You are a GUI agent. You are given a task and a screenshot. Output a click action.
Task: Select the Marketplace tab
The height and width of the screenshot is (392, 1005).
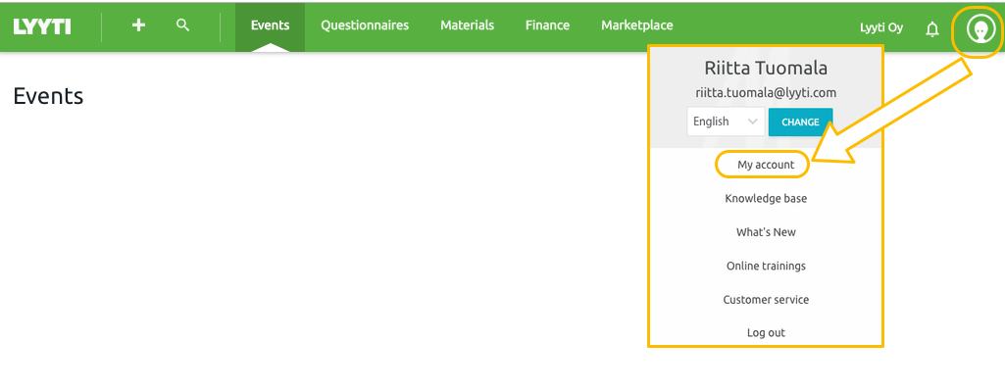coord(637,25)
